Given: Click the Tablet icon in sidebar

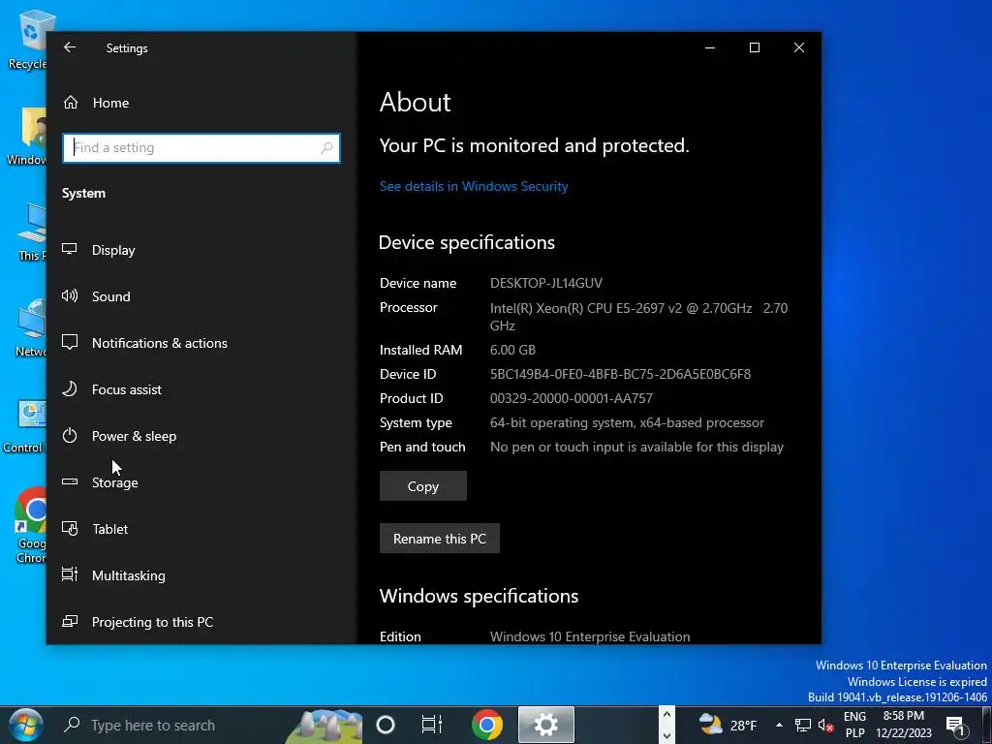Looking at the screenshot, I should coord(70,528).
